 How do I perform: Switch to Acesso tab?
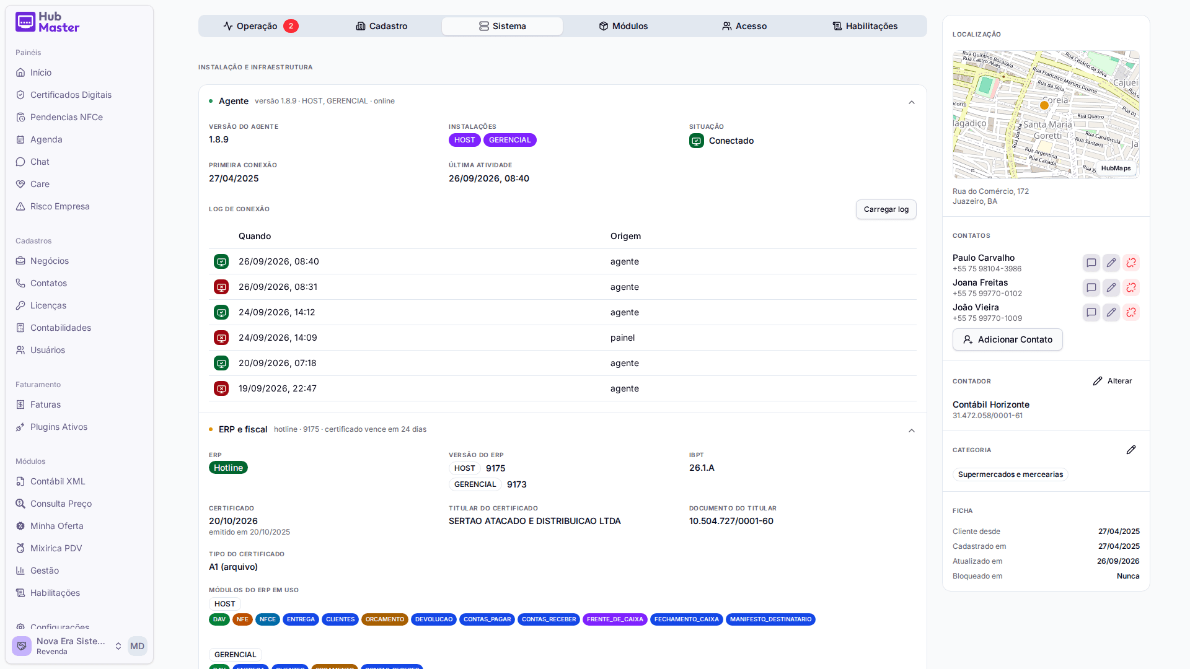[x=744, y=26]
